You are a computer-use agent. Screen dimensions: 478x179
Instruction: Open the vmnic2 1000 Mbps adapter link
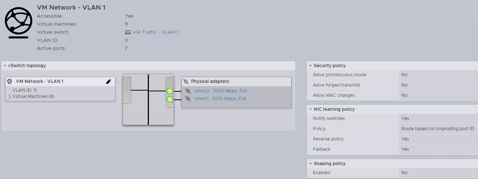pyautogui.click(x=220, y=91)
